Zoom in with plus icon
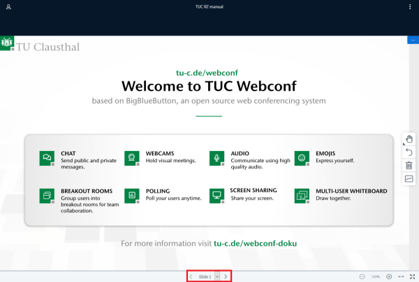This screenshot has width=419, height=282. pos(389,276)
